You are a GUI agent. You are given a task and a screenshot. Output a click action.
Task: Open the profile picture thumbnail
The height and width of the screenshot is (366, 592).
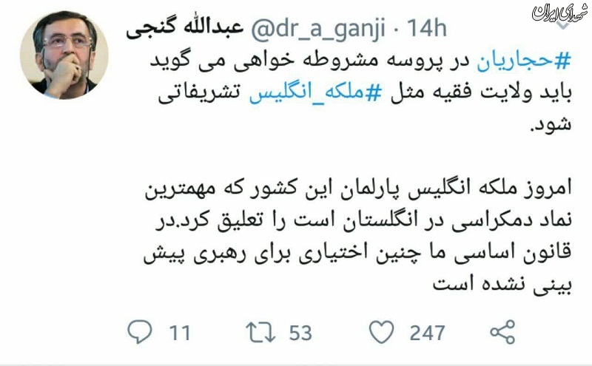[64, 55]
